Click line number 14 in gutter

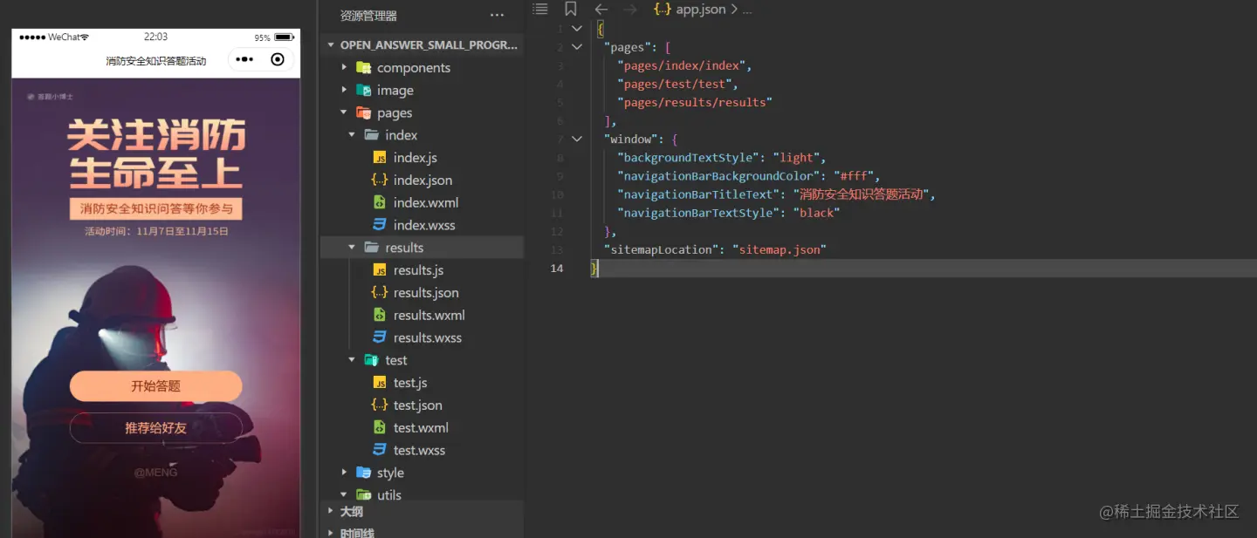point(556,268)
